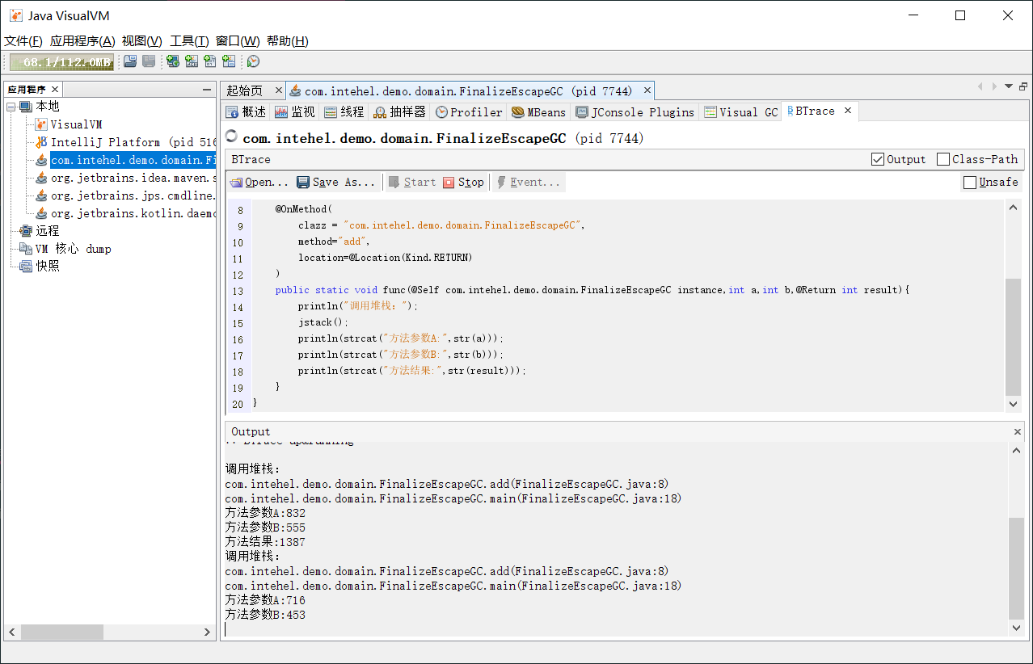Uncheck the Output checkbox
This screenshot has width=1033, height=664.
pos(878,159)
